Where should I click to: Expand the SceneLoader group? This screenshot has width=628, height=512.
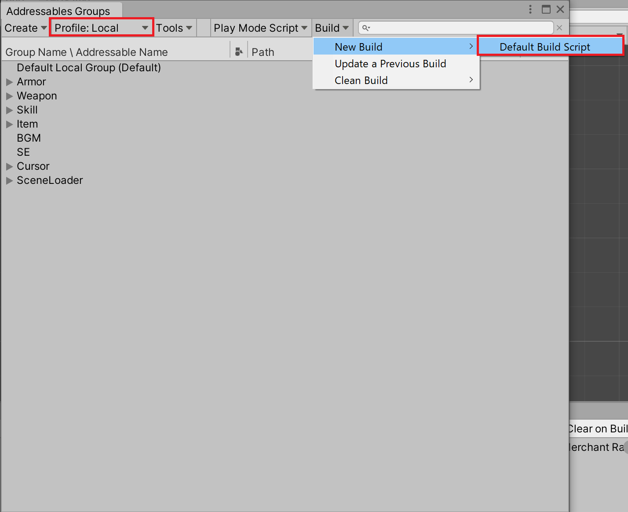coord(9,180)
